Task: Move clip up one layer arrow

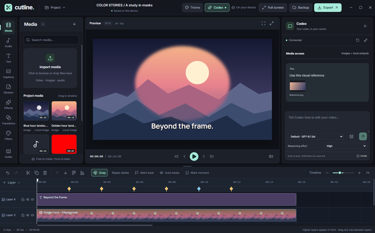Action: (57, 173)
